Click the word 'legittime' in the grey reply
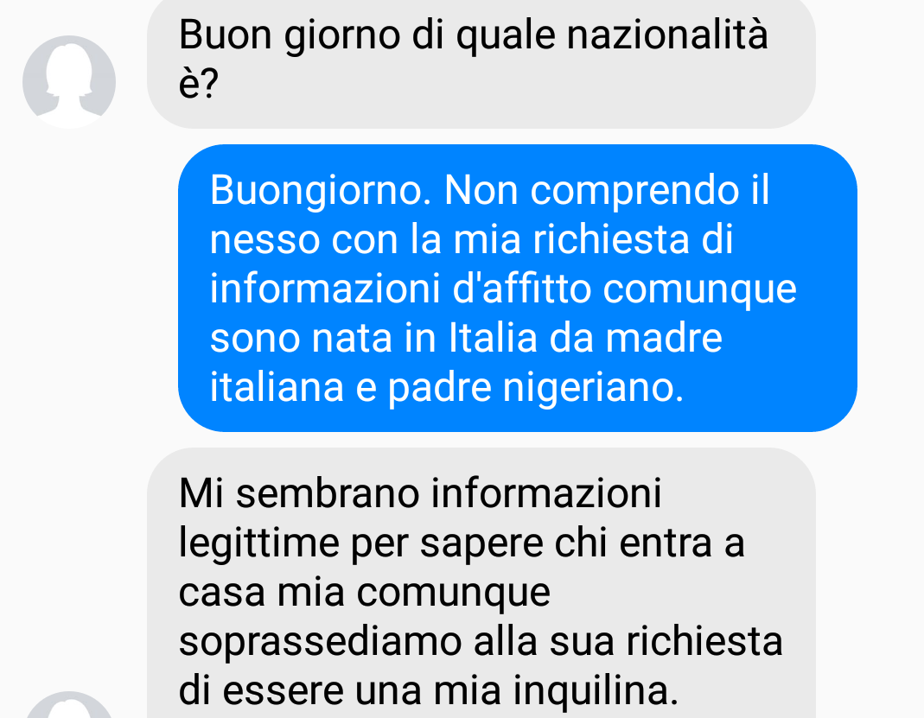Screen dimensions: 924x718 (258, 544)
